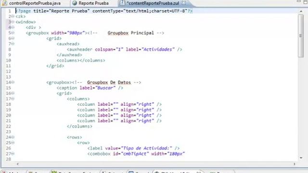The height and width of the screenshot is (173, 308).
Task: Click the contentType attribute on line 1
Action: tap(140, 11)
